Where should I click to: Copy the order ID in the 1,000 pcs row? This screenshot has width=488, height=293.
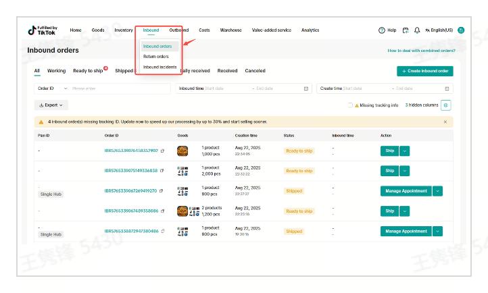[x=162, y=151]
